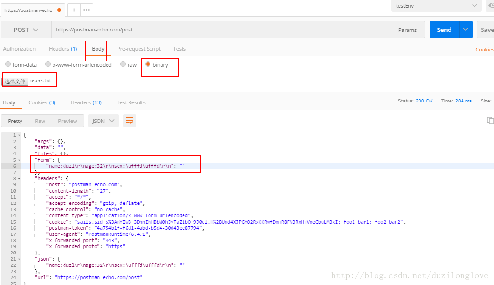
Task: Open the Authorization tab
Action: [x=19, y=49]
